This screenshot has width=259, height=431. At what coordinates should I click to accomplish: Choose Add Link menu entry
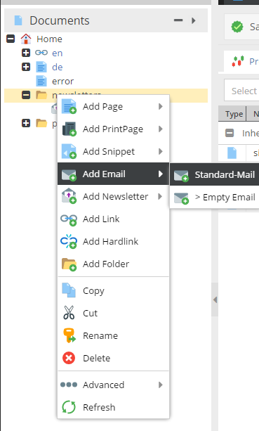[x=113, y=219]
